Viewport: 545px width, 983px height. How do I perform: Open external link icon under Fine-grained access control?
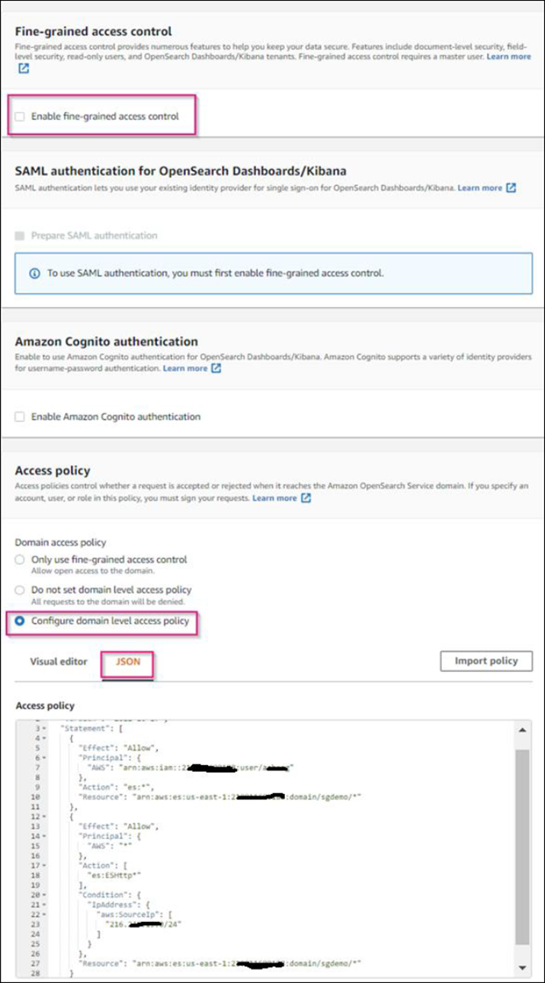click(24, 69)
